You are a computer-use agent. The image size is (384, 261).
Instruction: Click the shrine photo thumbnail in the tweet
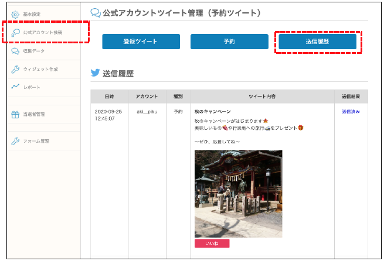tap(239, 194)
